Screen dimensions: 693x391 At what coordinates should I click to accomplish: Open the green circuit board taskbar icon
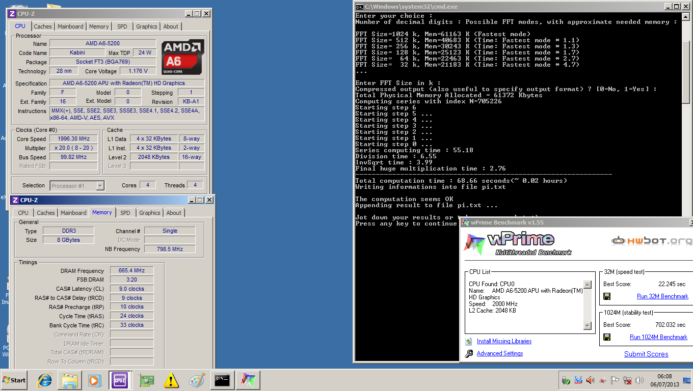(x=147, y=380)
